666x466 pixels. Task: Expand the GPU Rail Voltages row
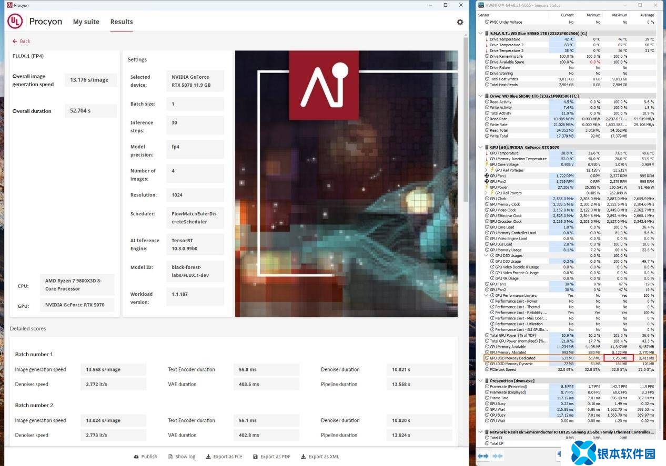tap(486, 170)
